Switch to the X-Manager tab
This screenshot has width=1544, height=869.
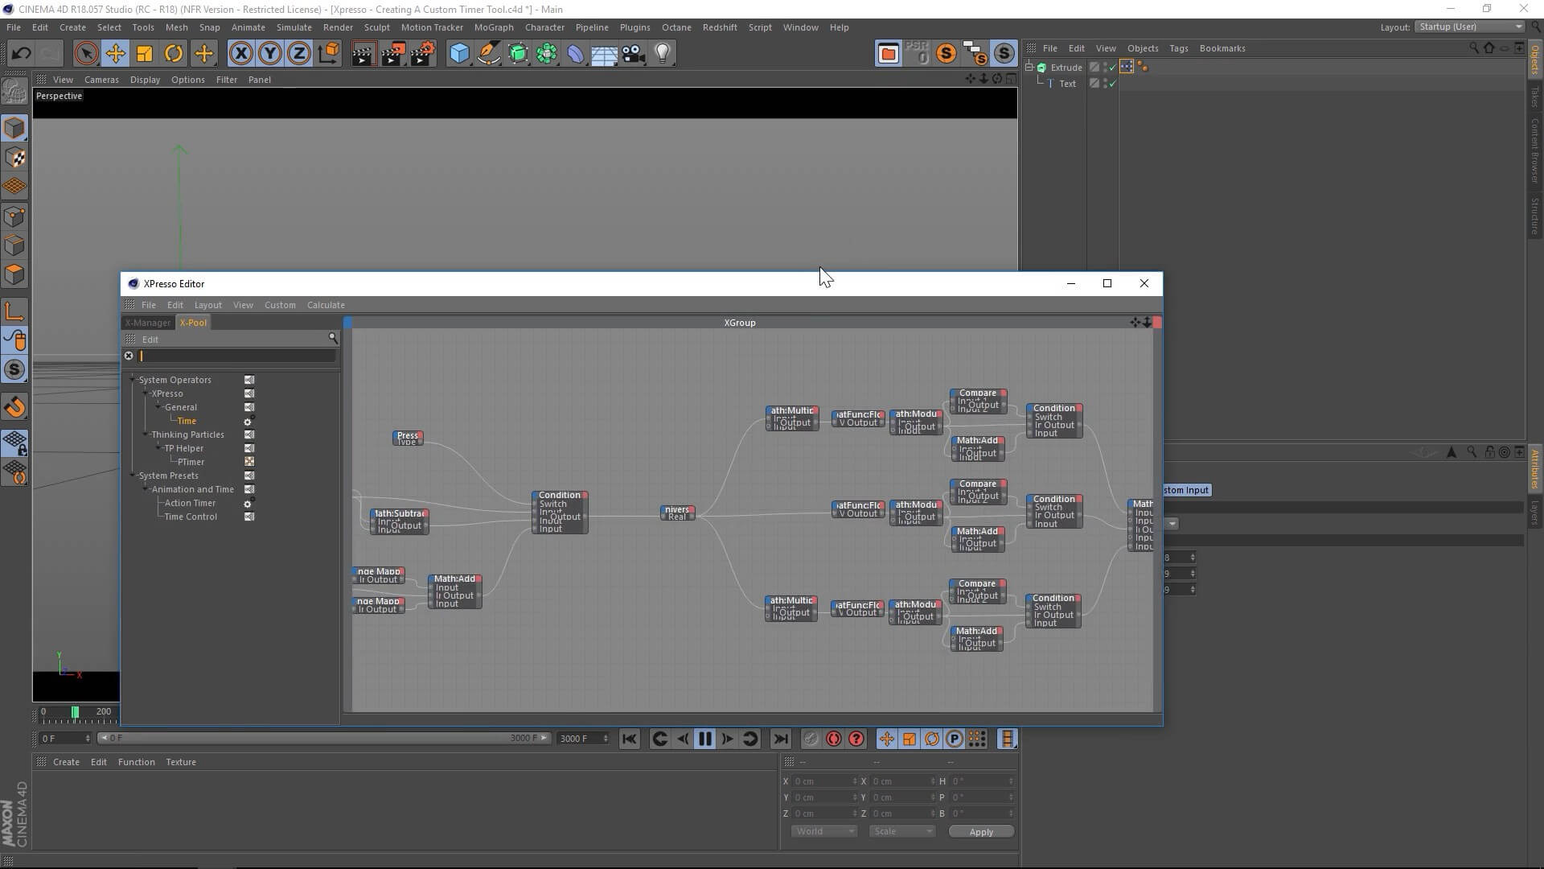tap(148, 323)
